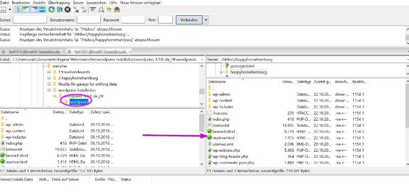409x195 pixels.
Task: Toggle the transfer queue display
Action: click(x=42, y=10)
